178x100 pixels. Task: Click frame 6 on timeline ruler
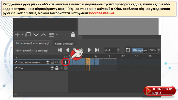pyautogui.click(x=96, y=56)
